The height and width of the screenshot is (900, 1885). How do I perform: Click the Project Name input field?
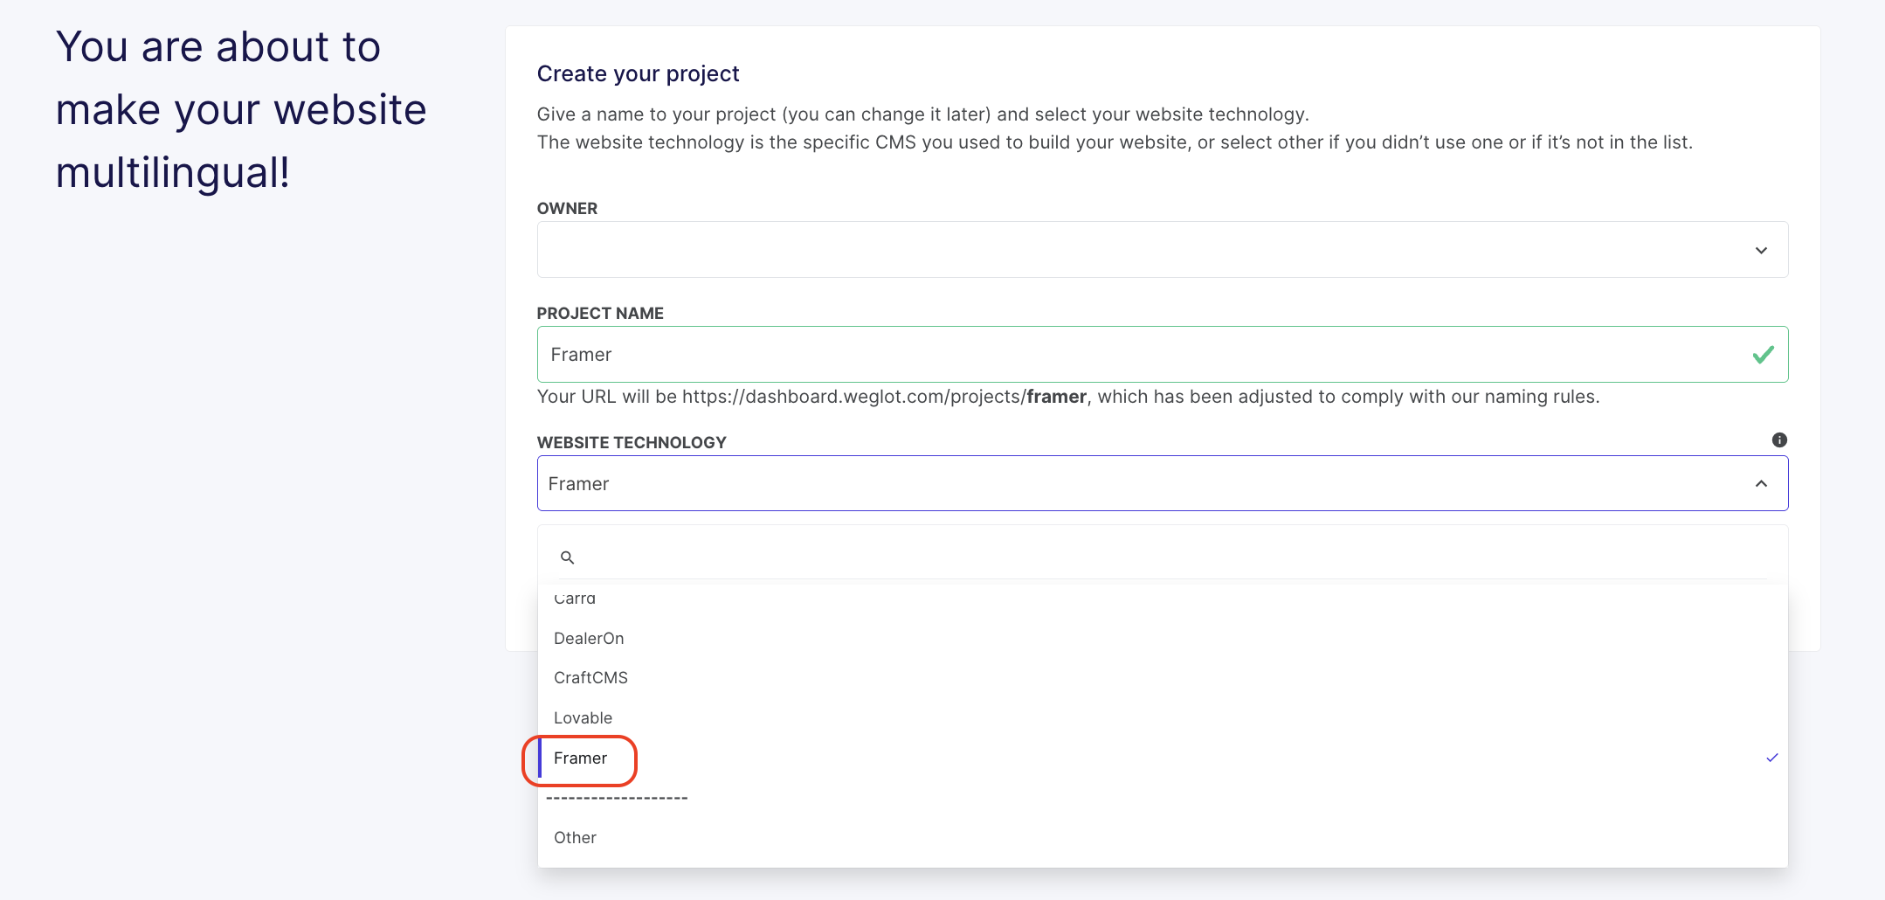(x=1163, y=355)
